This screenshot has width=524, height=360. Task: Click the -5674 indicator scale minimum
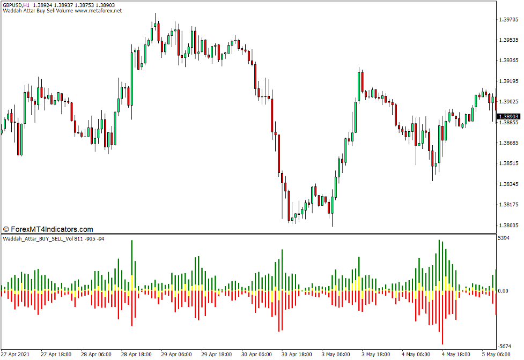(504, 346)
